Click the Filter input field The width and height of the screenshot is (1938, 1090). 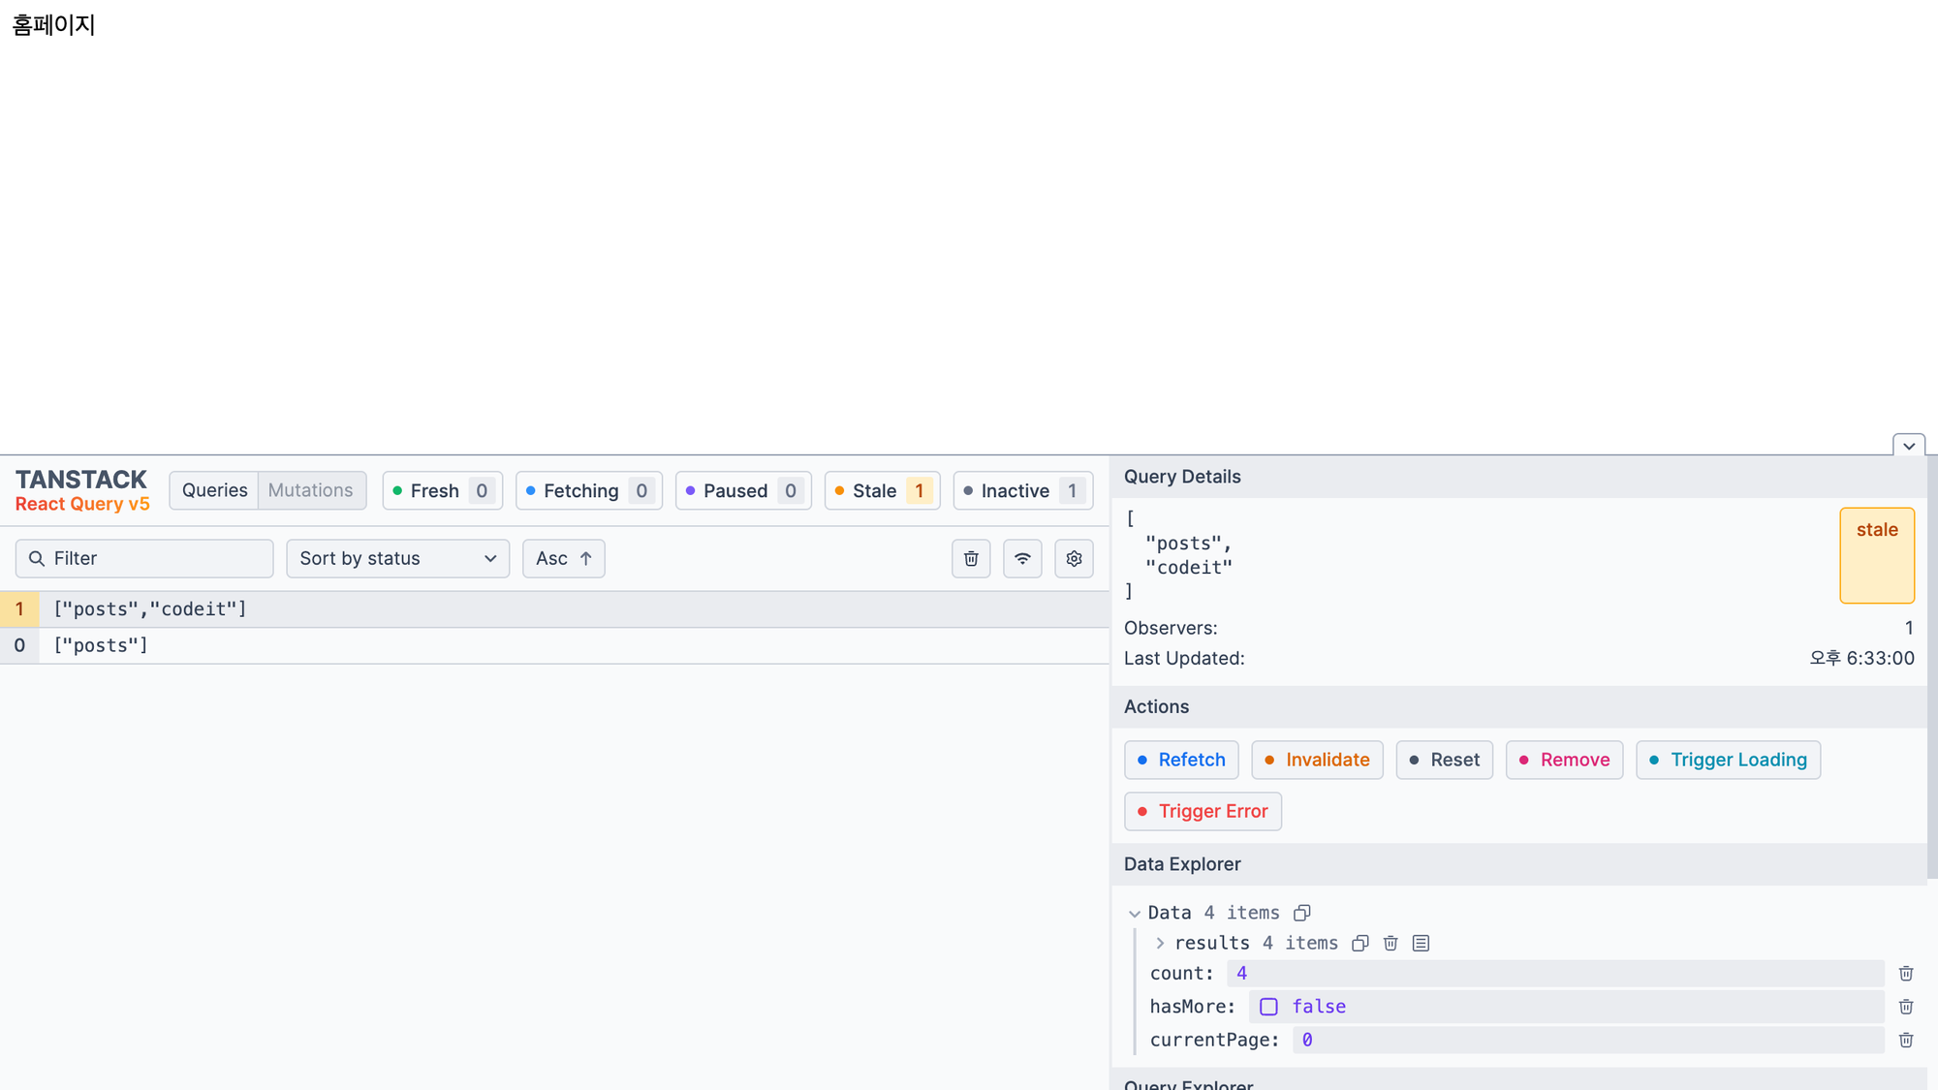[155, 558]
